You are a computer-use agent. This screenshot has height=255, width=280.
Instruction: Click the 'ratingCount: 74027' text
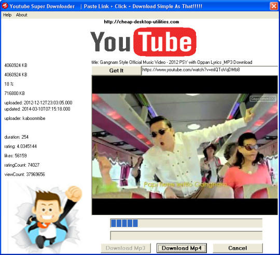point(22,165)
